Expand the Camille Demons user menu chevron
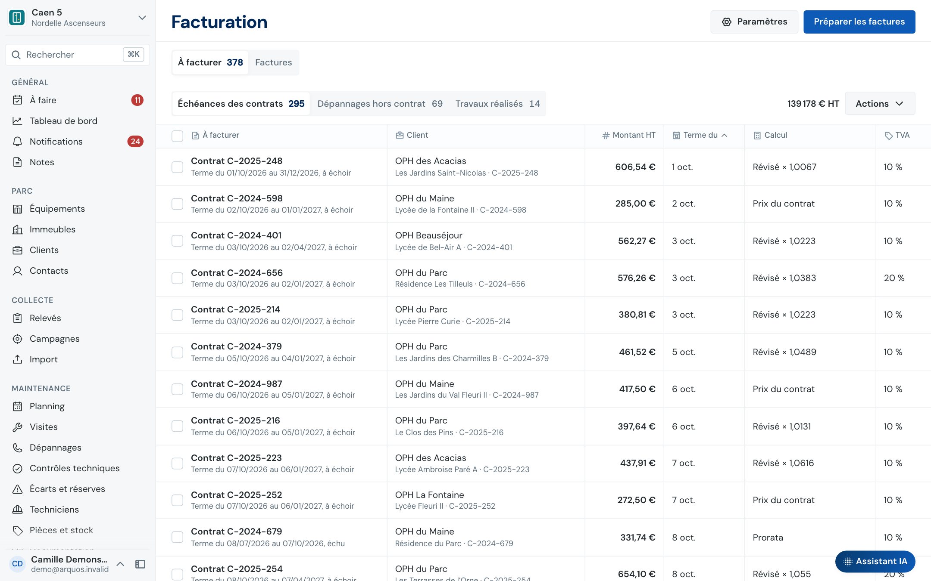The width and height of the screenshot is (931, 581). pos(120,564)
